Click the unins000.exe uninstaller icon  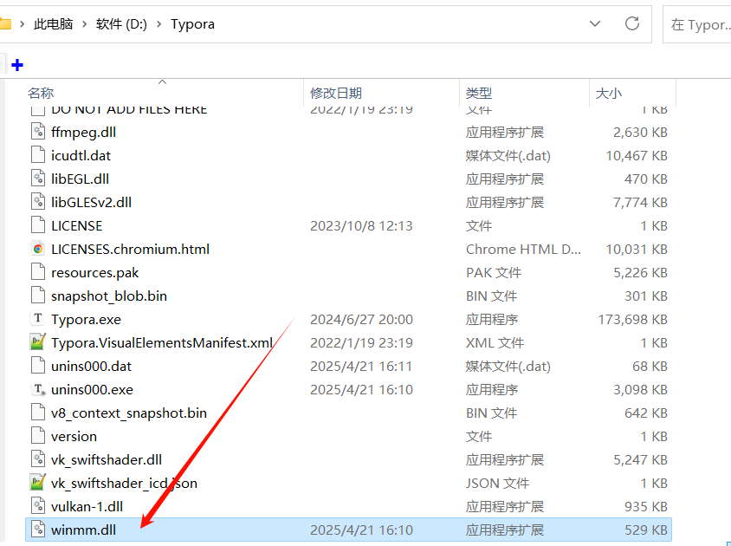(38, 389)
